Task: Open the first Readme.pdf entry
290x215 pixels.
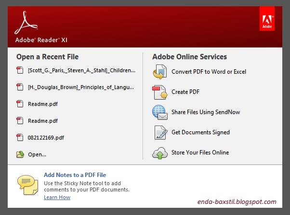Action: 43,104
